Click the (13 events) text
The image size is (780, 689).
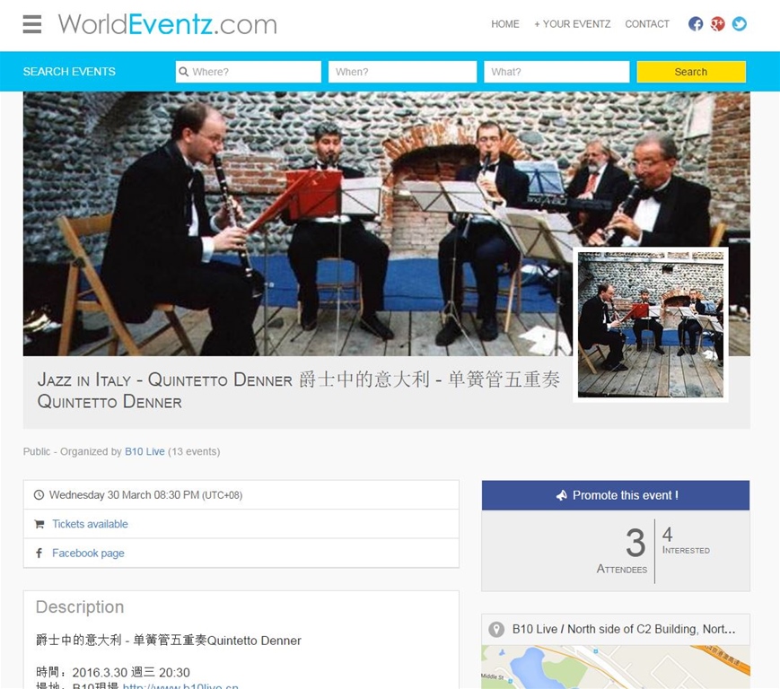pyautogui.click(x=194, y=451)
